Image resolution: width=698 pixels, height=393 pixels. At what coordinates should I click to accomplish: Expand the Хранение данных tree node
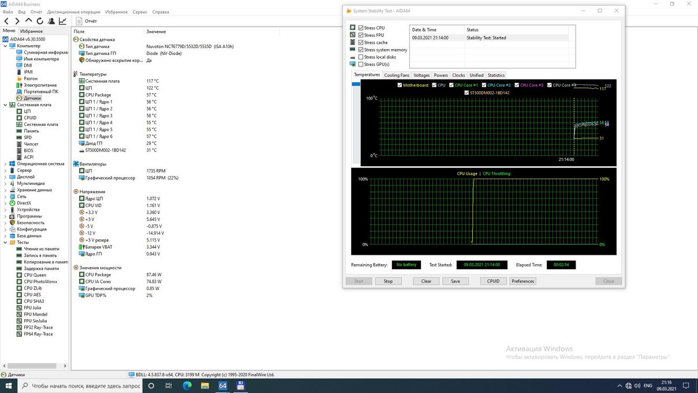5,190
